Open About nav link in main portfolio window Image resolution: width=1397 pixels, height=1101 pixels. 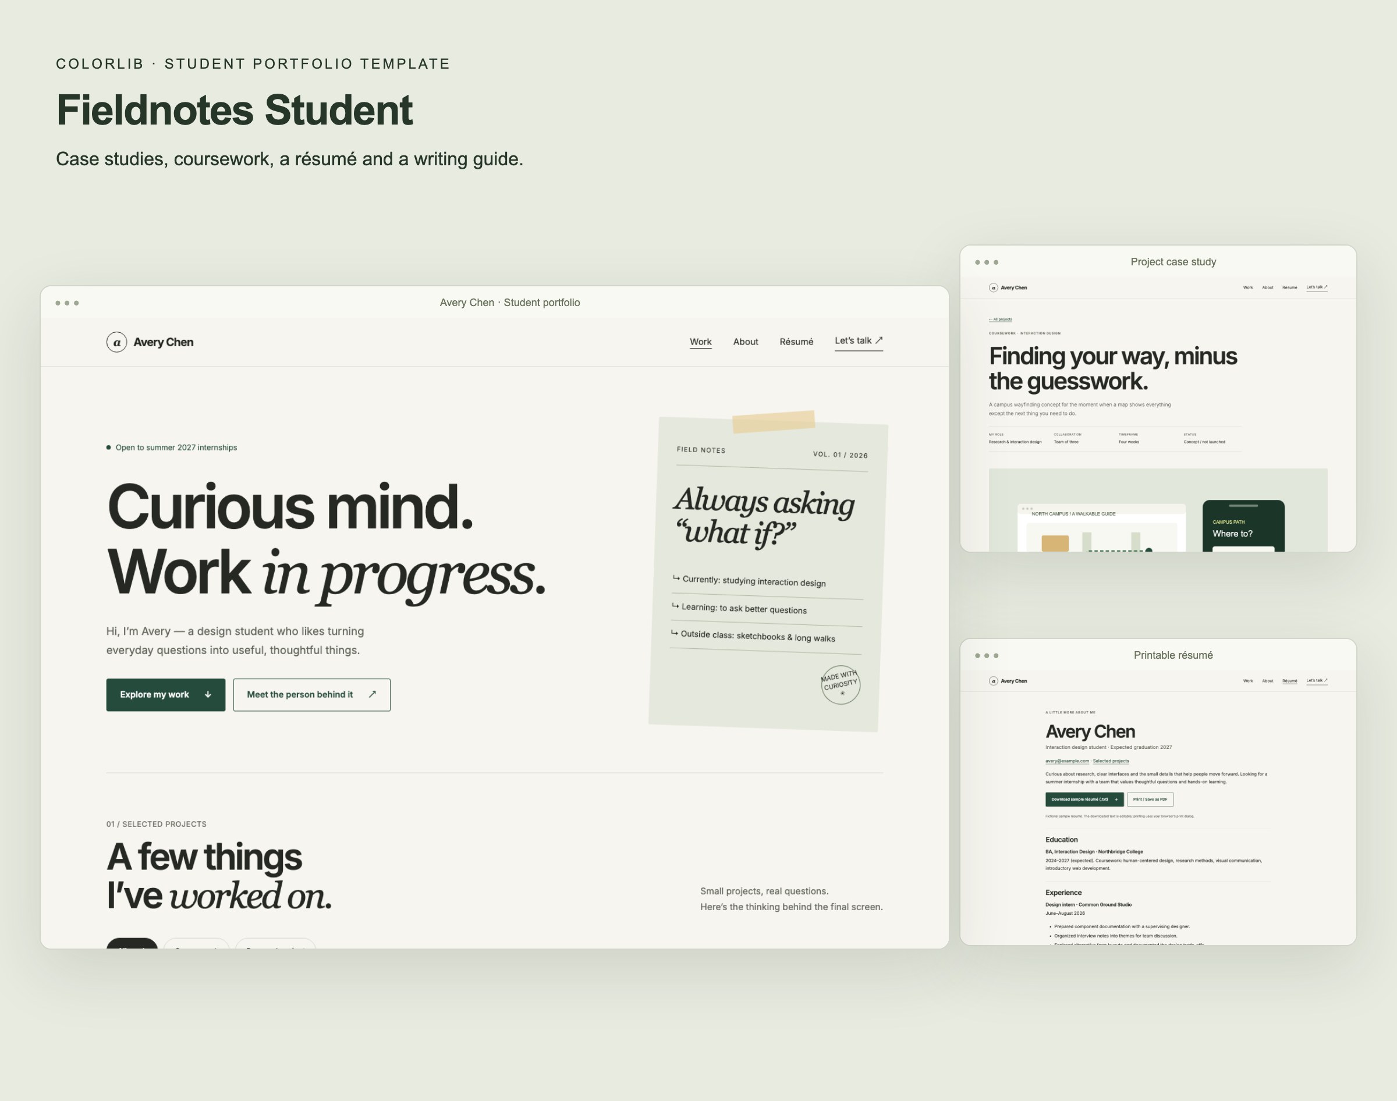(745, 342)
